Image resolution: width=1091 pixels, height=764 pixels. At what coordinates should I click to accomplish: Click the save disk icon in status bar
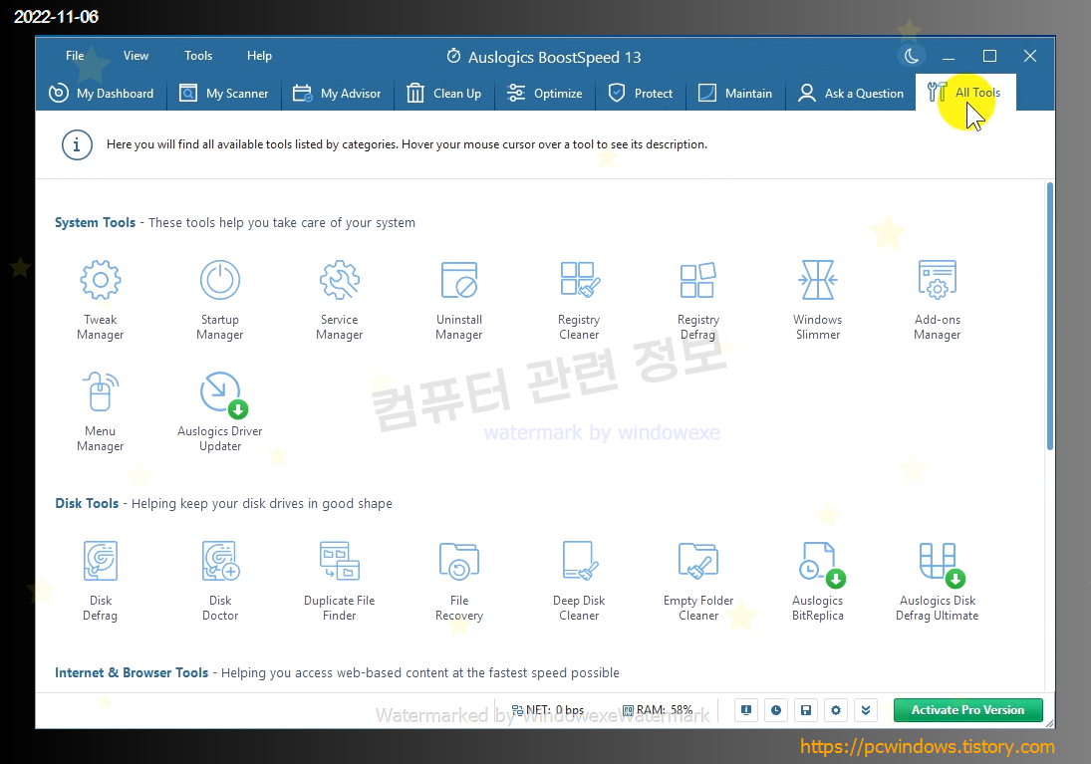click(x=806, y=710)
